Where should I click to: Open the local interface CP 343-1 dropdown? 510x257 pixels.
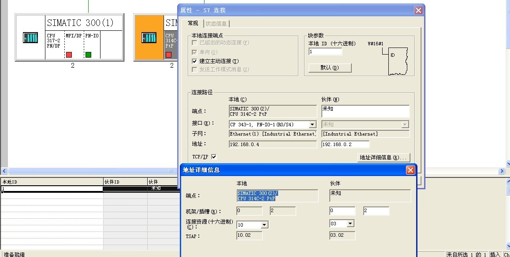[312, 125]
